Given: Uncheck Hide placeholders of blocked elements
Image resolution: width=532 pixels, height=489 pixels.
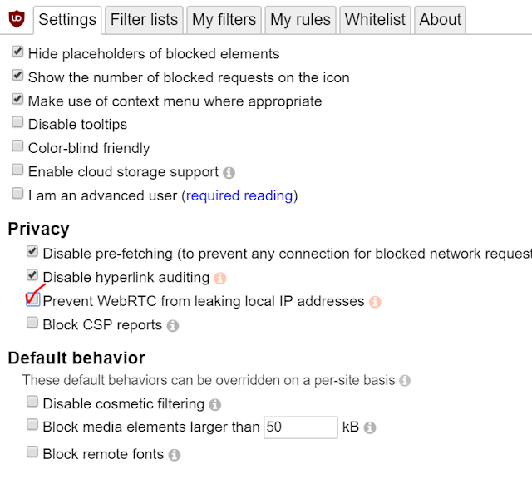Looking at the screenshot, I should 17,53.
